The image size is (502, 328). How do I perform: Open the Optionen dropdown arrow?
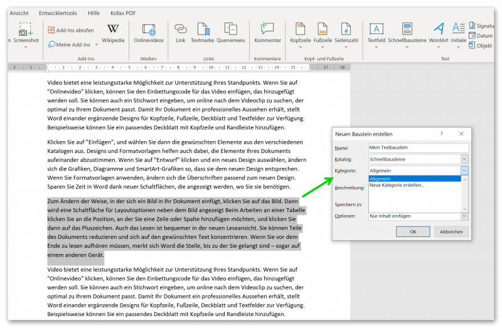(464, 216)
